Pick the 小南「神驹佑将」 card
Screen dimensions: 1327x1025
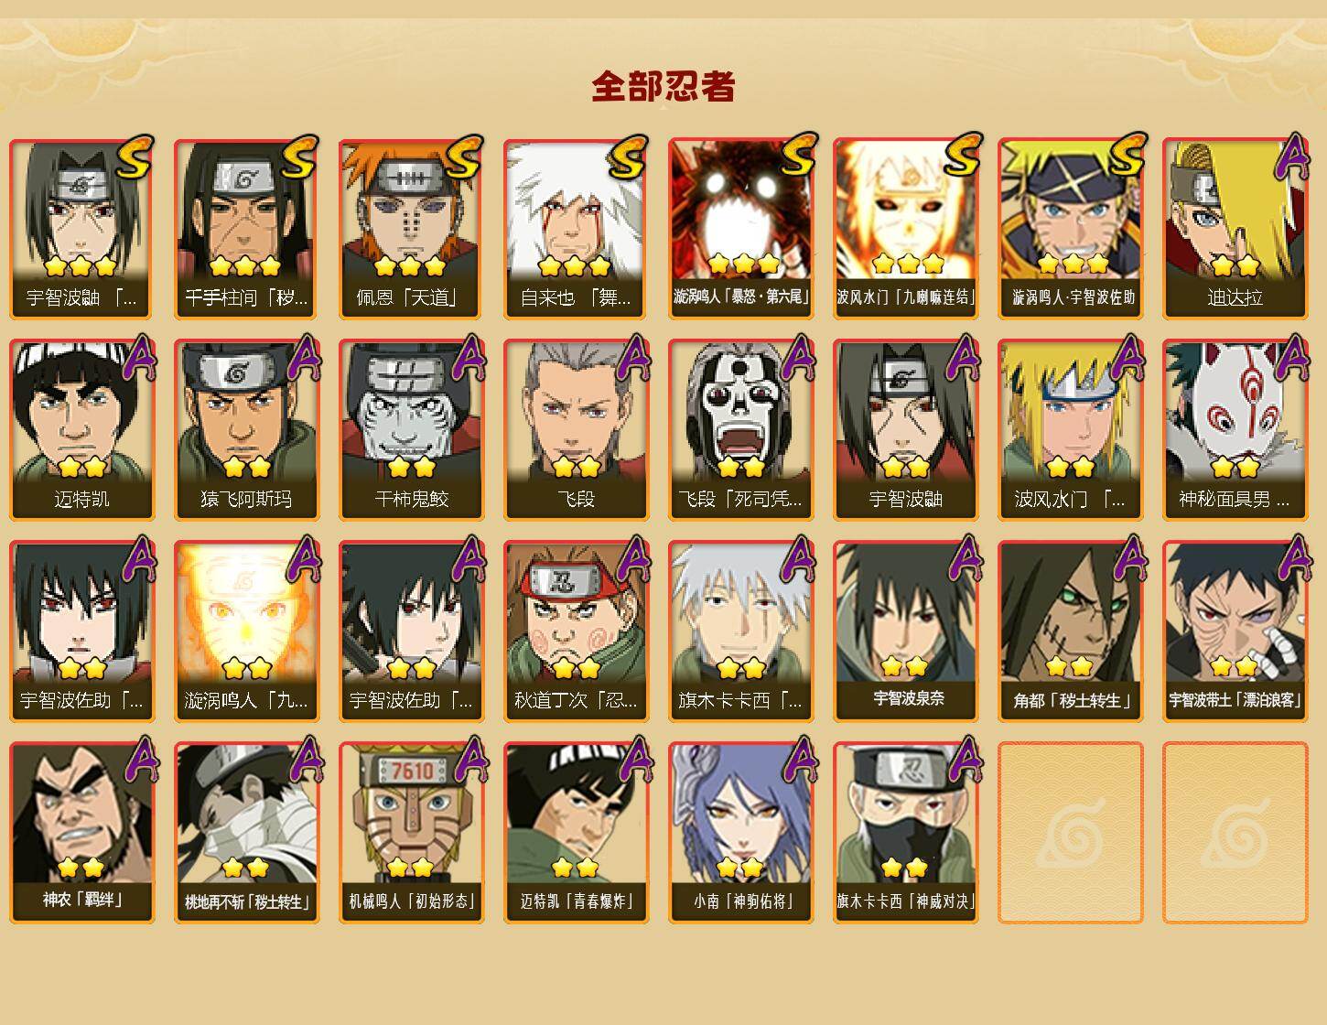[740, 833]
